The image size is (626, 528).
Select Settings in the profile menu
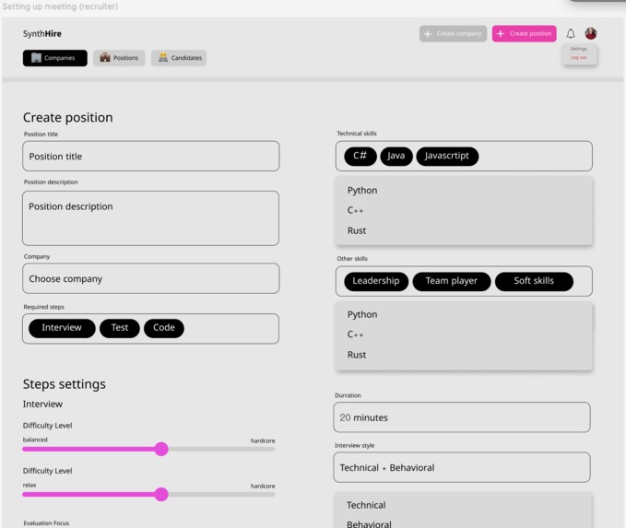coord(578,49)
